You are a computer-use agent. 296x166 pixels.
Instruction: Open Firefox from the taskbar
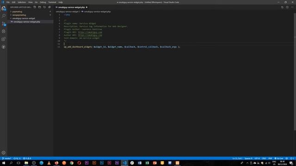point(56,163)
